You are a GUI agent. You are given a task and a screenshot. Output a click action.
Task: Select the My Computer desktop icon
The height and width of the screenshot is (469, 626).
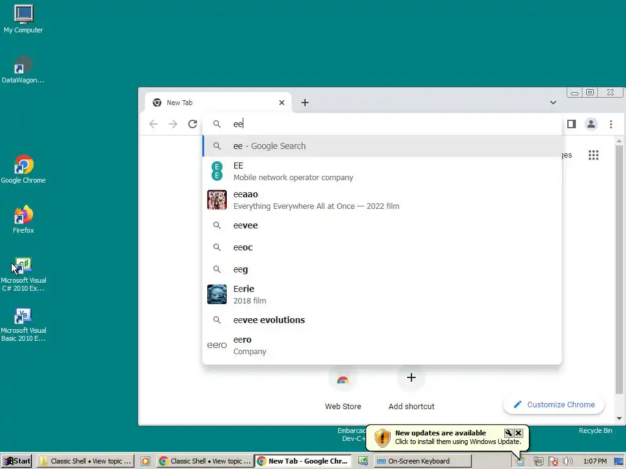[x=23, y=19]
